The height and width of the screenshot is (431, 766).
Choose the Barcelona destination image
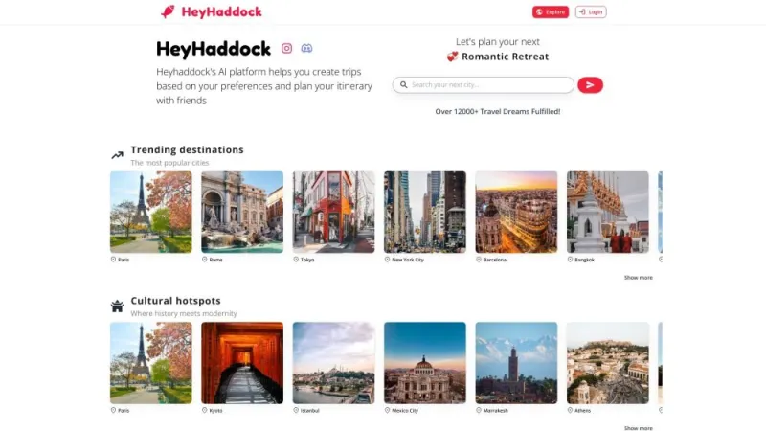pos(516,212)
